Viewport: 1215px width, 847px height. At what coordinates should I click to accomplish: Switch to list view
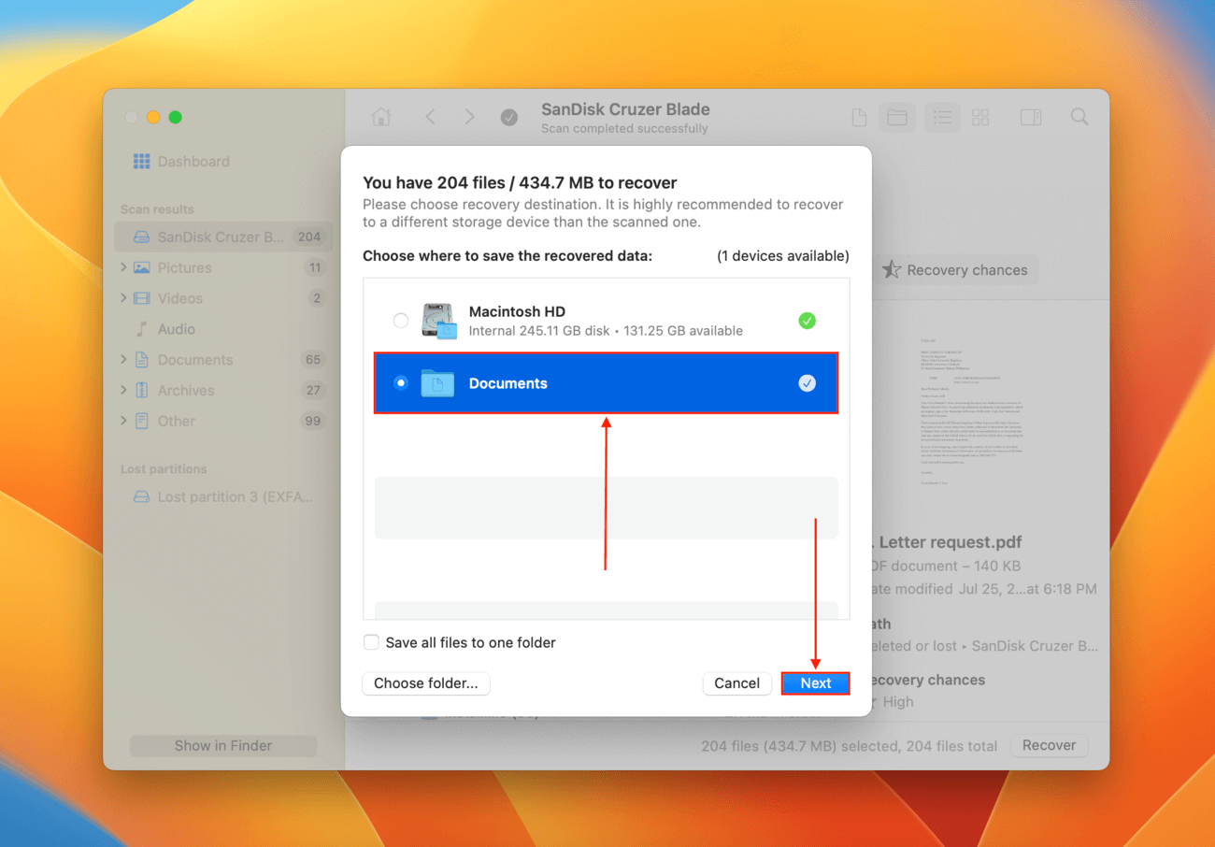[942, 117]
